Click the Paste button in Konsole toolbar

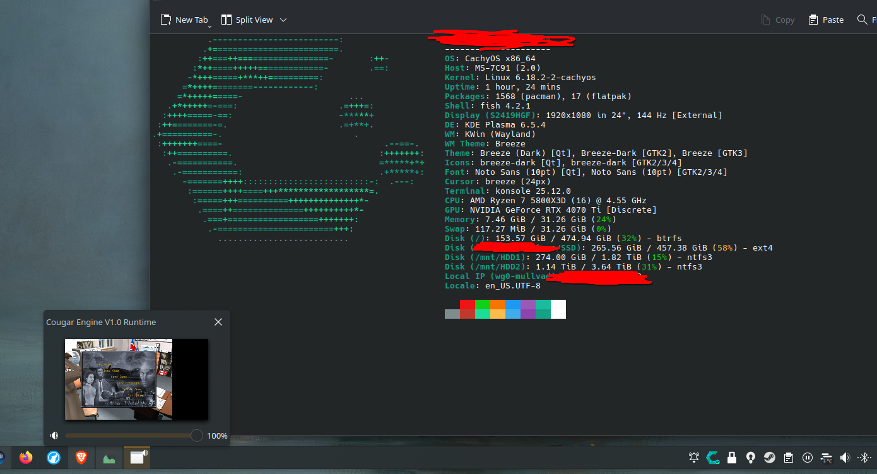click(x=826, y=20)
